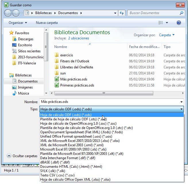Click the Descargas folder icon
This screenshot has width=188, height=185.
coord(14,39)
